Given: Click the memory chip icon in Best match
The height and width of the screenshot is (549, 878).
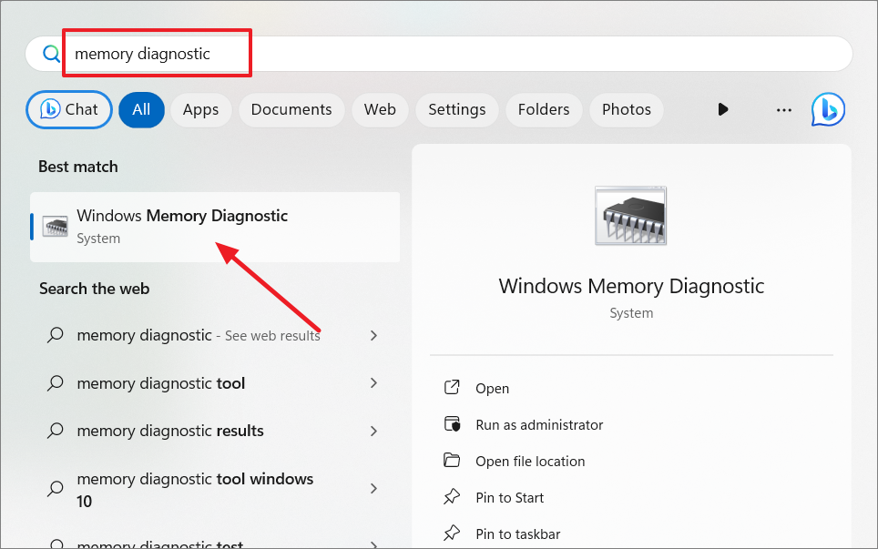Looking at the screenshot, I should pyautogui.click(x=56, y=227).
